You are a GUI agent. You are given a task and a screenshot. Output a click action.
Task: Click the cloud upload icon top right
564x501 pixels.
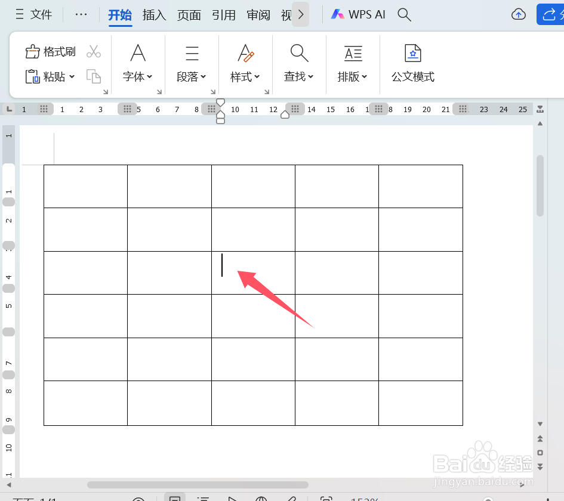518,14
